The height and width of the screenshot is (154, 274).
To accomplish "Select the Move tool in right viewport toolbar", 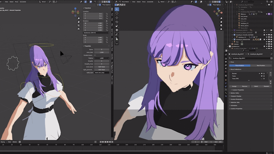I will click(117, 18).
